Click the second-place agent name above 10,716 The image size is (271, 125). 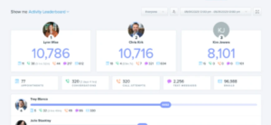point(136,42)
